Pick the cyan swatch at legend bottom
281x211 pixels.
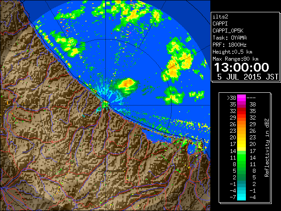click(241, 197)
